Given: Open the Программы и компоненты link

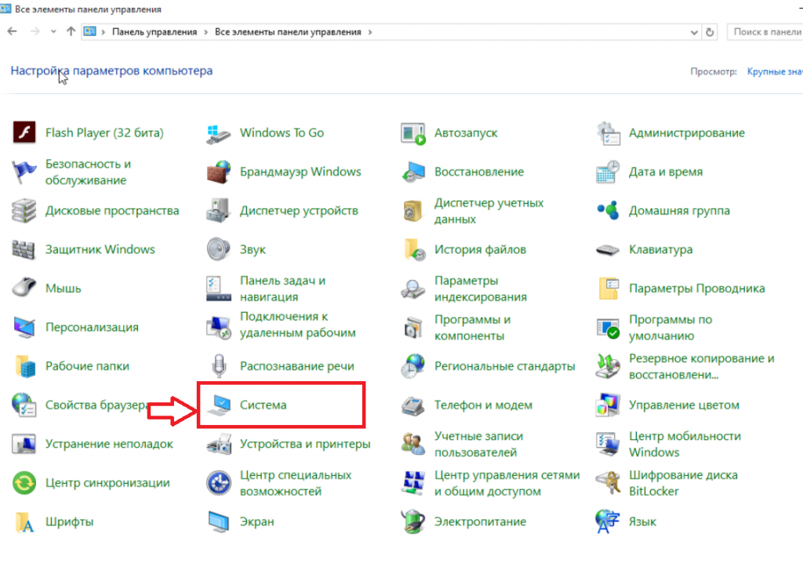Looking at the screenshot, I should point(473,327).
